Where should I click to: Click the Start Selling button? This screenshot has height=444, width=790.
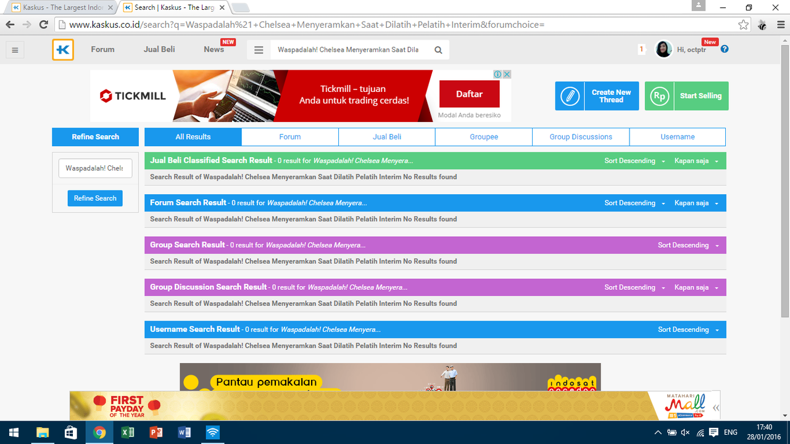686,96
